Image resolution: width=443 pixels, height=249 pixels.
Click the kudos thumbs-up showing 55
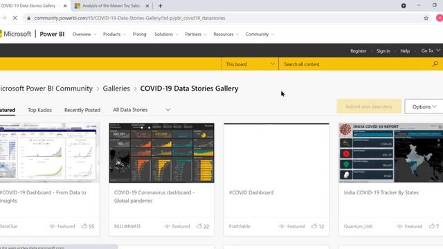[x=84, y=226]
